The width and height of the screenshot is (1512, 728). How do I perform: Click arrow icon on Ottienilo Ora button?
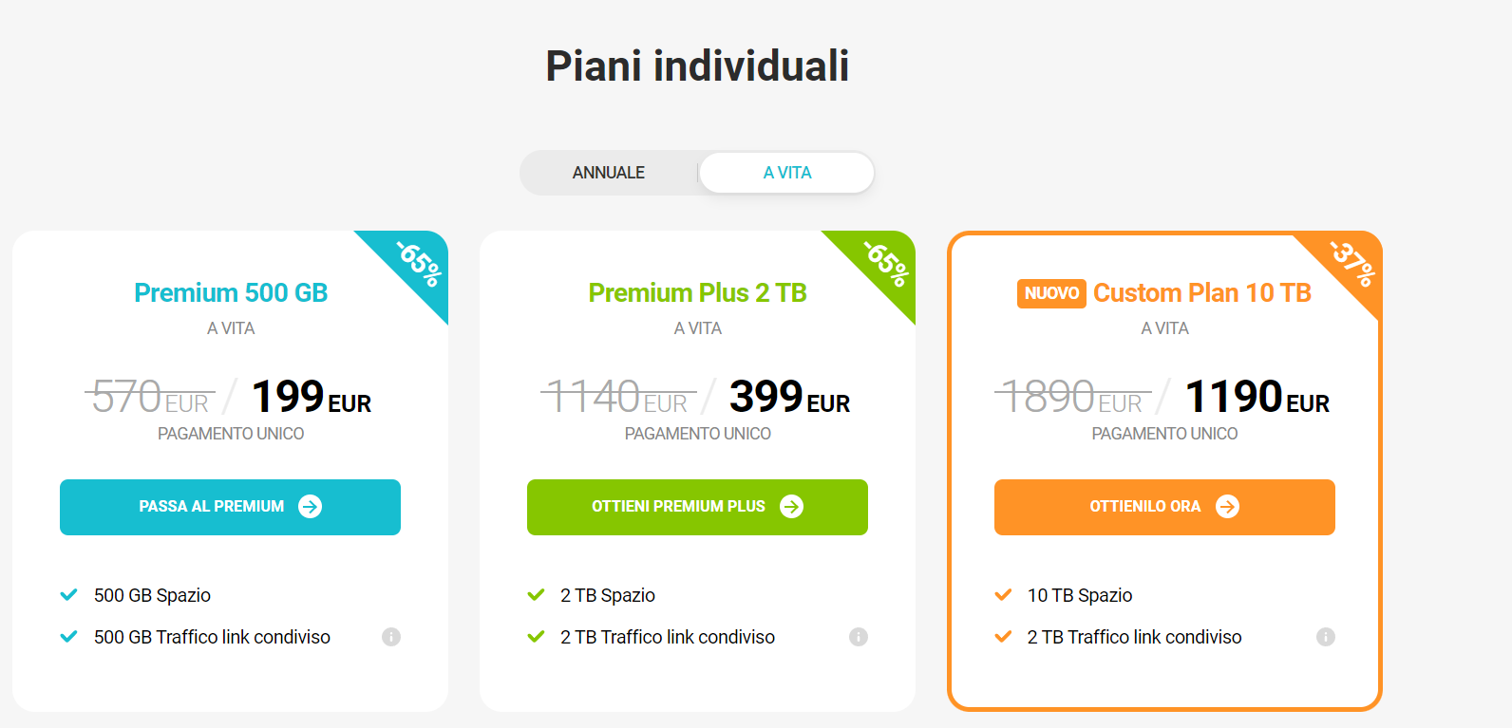[1227, 507]
